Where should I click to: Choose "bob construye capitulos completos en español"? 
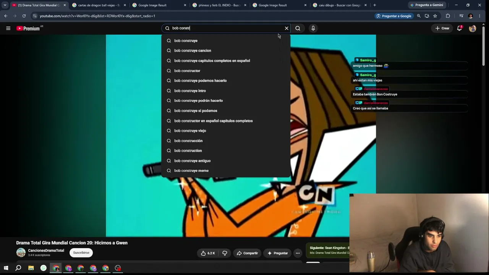tap(226, 61)
